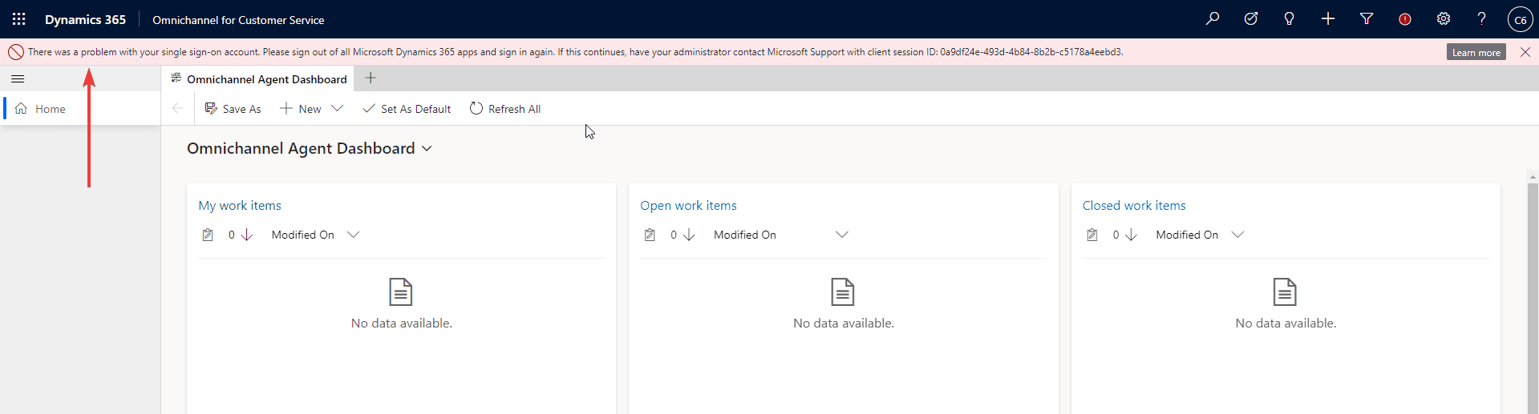The image size is (1539, 414).
Task: Click the search magnifier icon
Action: point(1213,19)
